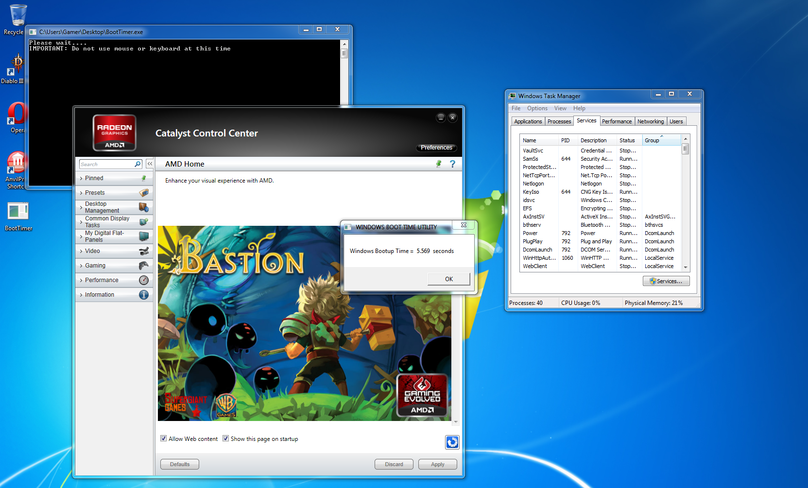Switch to the Processes tab
Viewport: 808px width, 488px height.
tap(559, 121)
